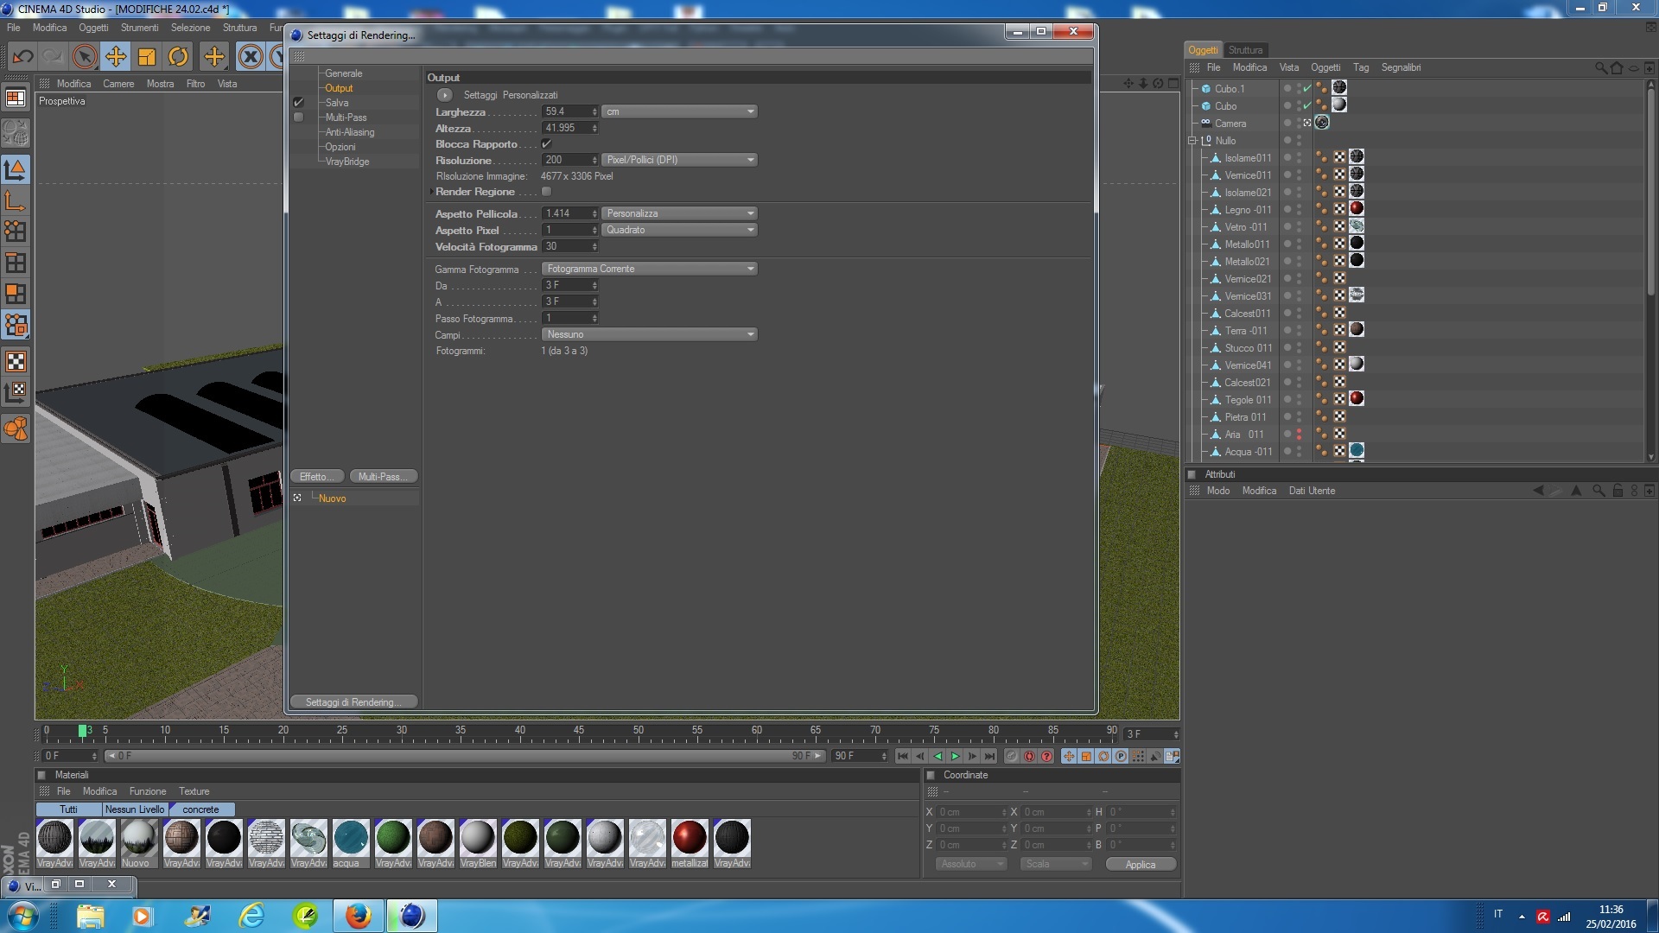1659x933 pixels.
Task: Select the Scale tool icon
Action: point(147,57)
